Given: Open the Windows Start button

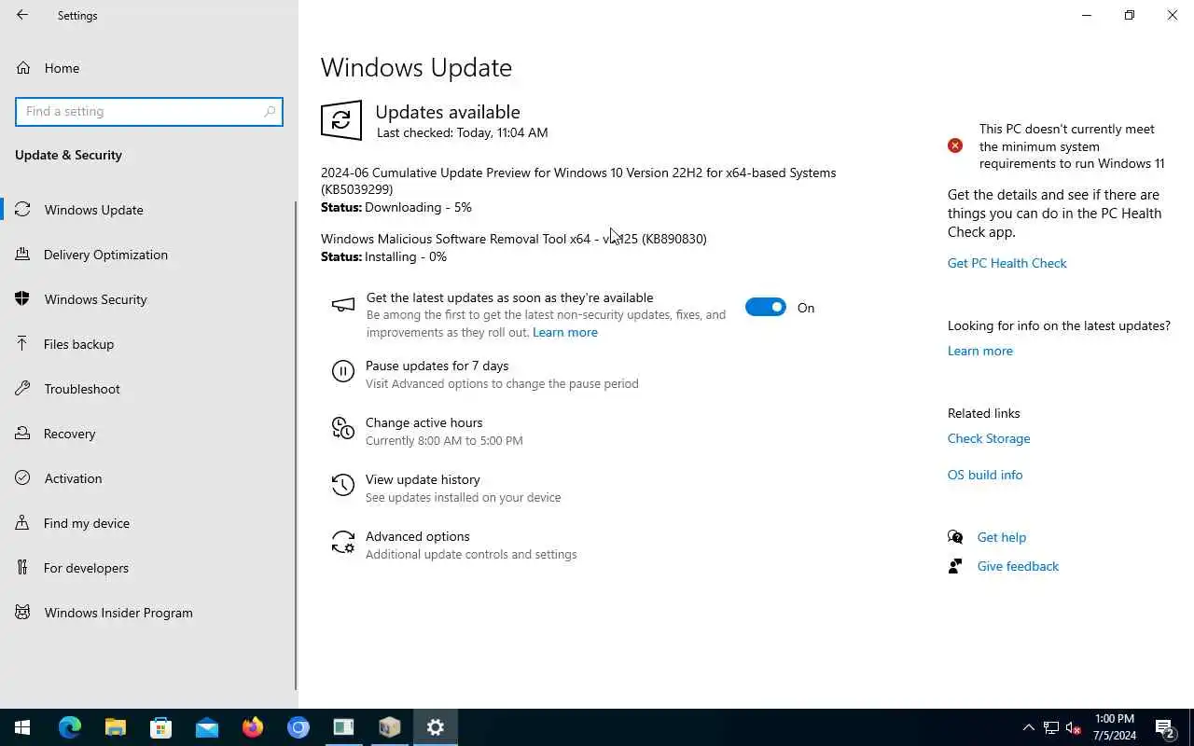Looking at the screenshot, I should [22, 727].
